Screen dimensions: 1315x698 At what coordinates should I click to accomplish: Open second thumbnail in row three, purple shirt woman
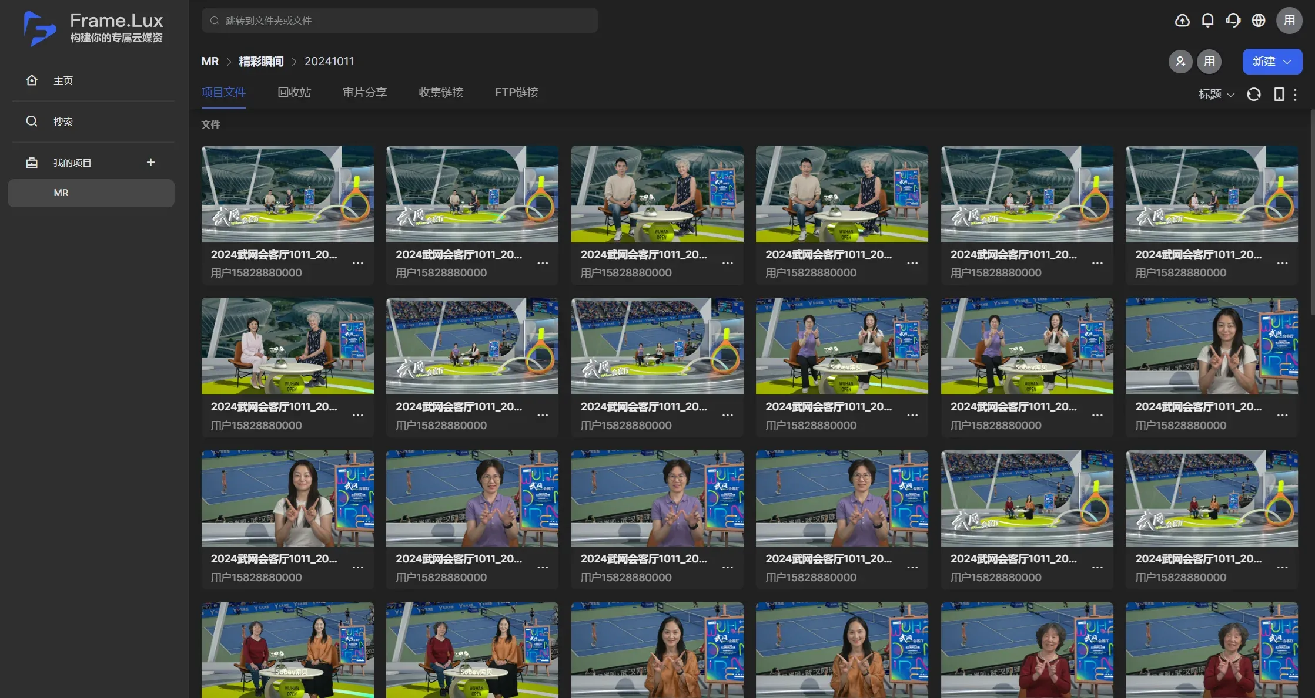472,498
